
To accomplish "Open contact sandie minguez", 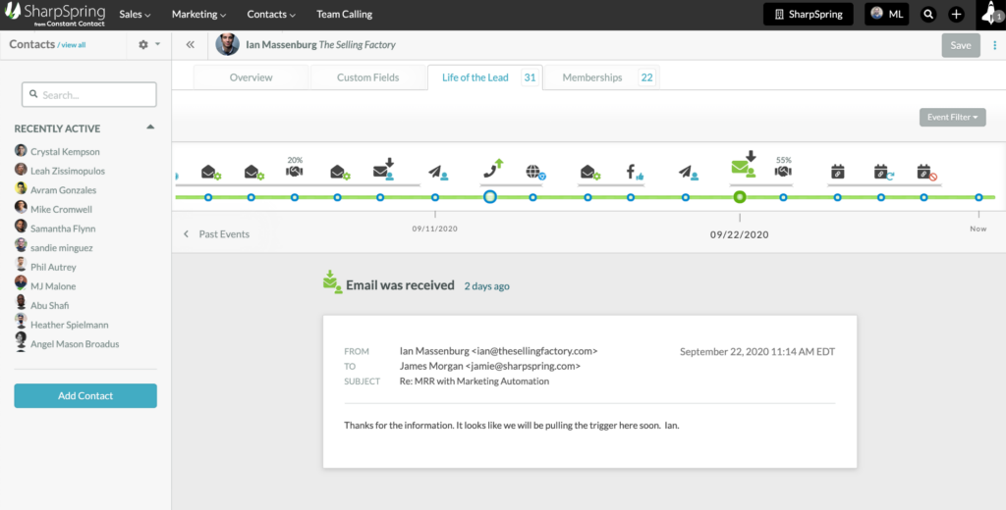I will coord(62,248).
